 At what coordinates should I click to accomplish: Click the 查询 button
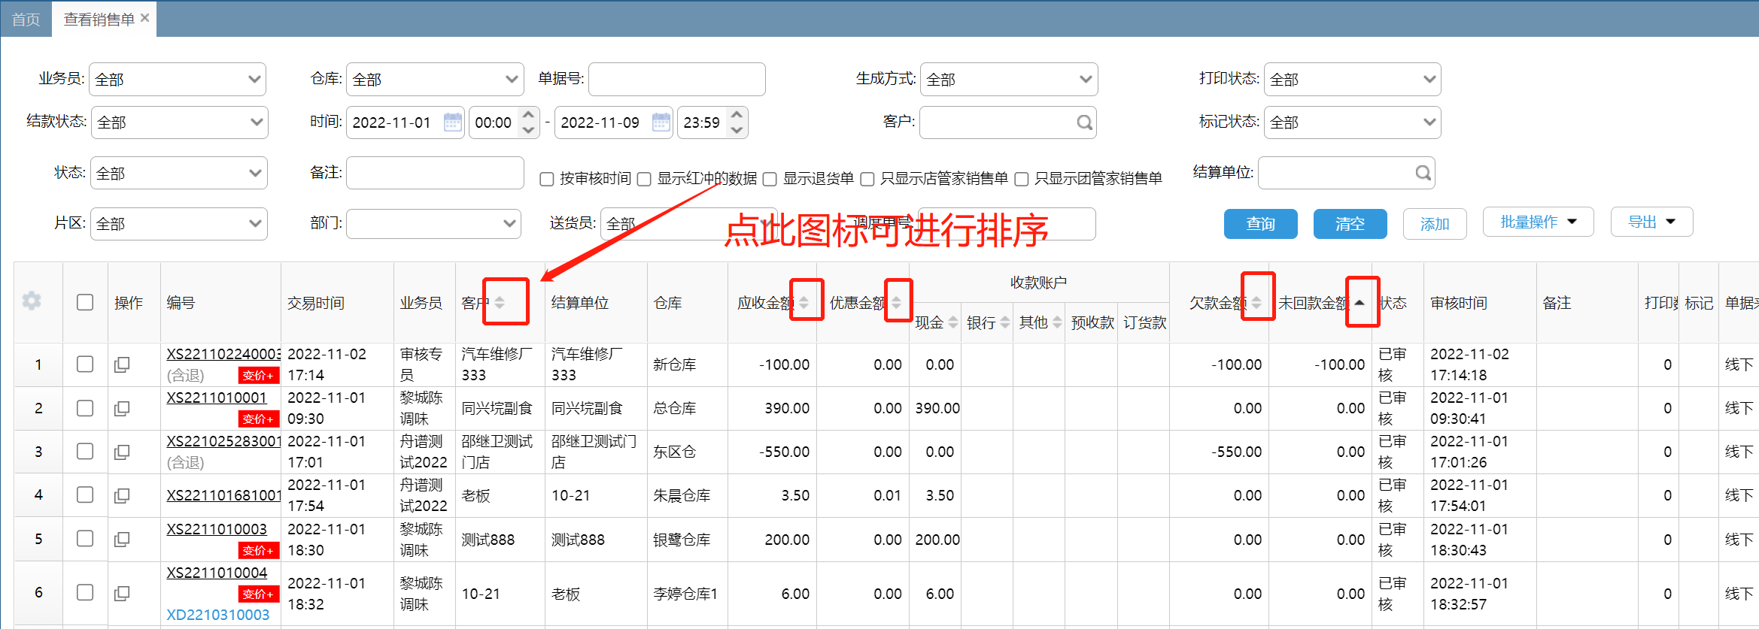pos(1261,223)
